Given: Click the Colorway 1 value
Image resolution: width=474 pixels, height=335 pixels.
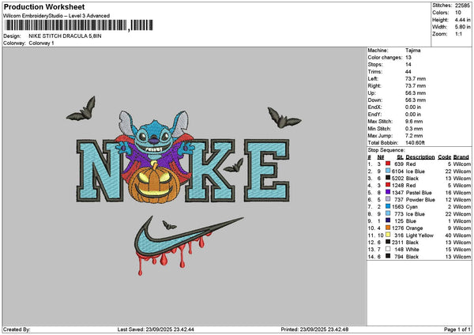Looking at the screenshot, I should [x=41, y=43].
